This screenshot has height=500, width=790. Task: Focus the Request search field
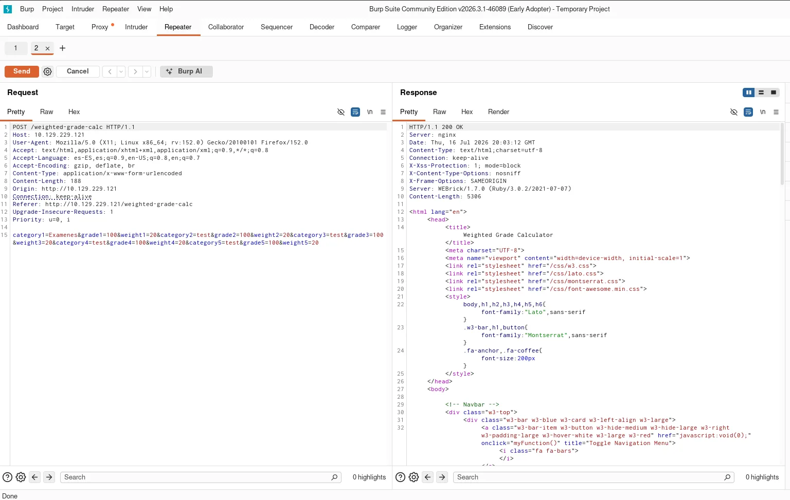pyautogui.click(x=201, y=477)
